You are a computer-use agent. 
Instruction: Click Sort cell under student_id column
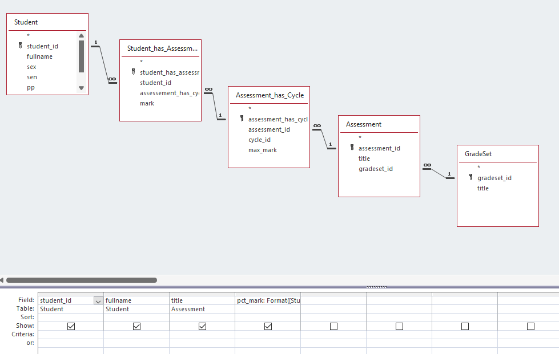(71, 318)
